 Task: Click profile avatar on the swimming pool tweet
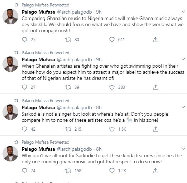tap(10, 64)
